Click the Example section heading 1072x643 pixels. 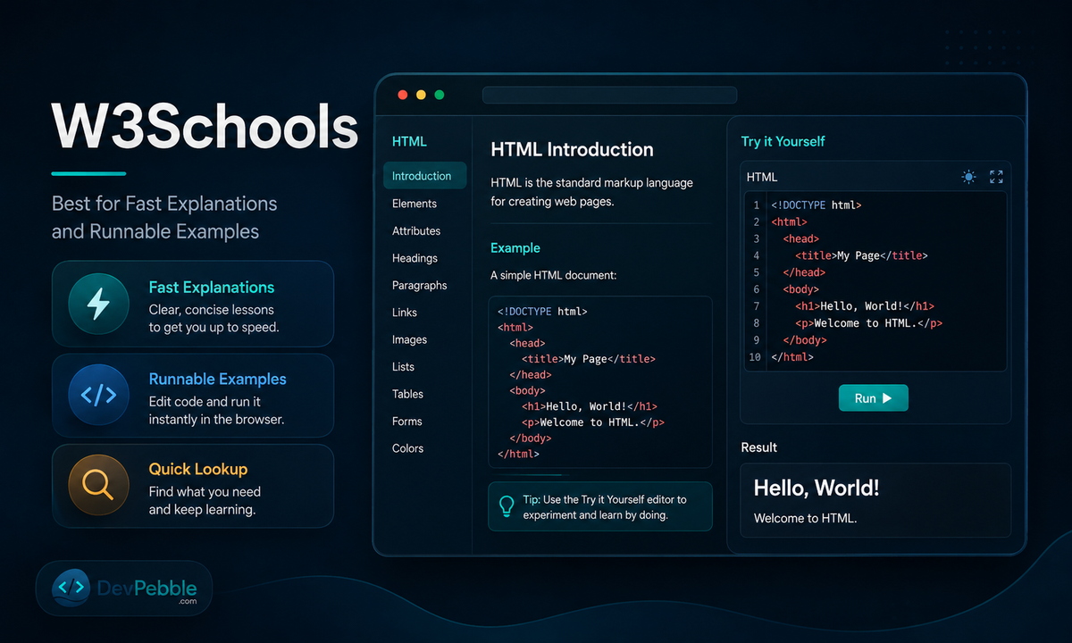[x=515, y=248]
